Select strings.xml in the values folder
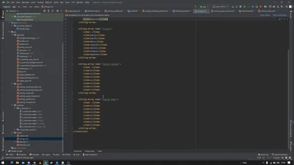294x165 pixels. [x=24, y=139]
